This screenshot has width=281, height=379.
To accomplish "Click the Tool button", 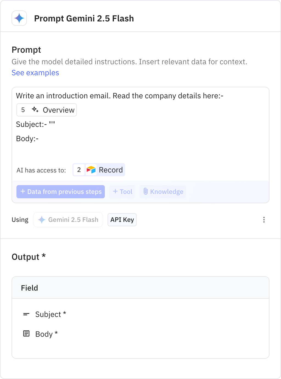I will coord(122,191).
